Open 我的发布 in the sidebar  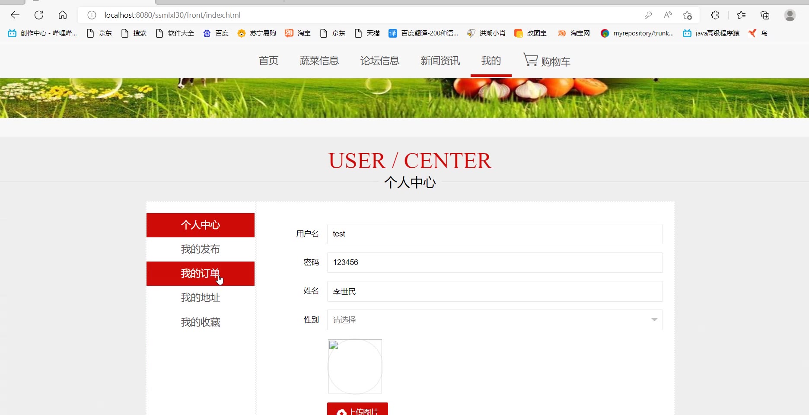[x=201, y=249]
